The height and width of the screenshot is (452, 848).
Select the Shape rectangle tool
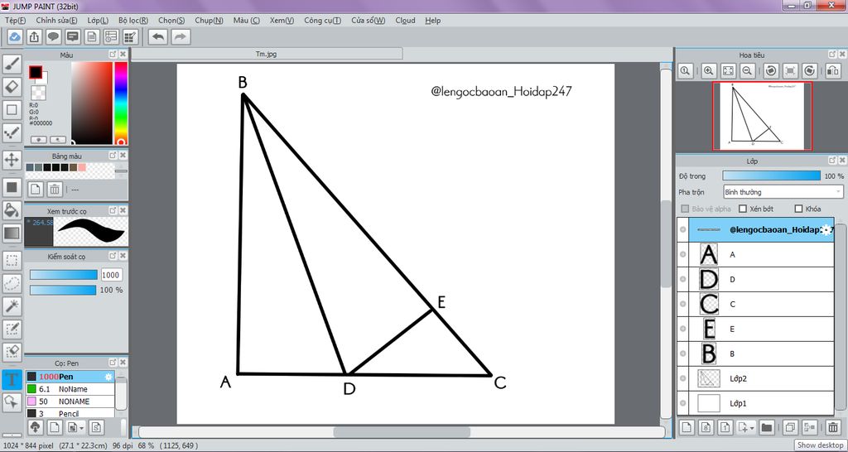click(12, 110)
